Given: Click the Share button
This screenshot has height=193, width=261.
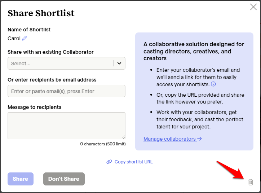Looking at the screenshot, I should tap(21, 179).
